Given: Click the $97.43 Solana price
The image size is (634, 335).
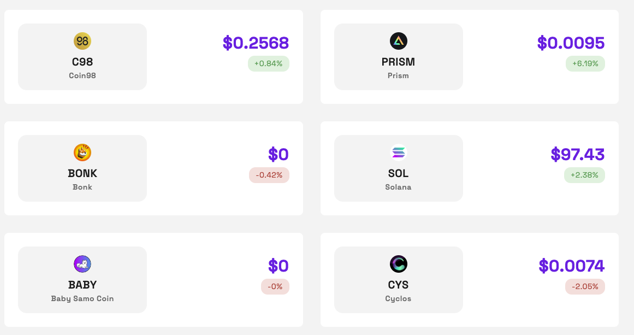Looking at the screenshot, I should coord(577,154).
